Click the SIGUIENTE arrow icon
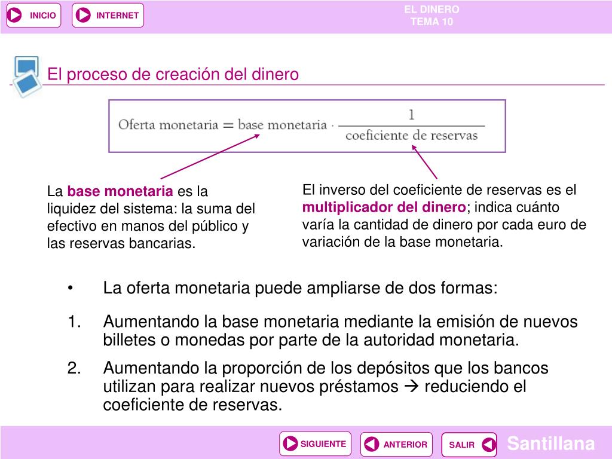 [290, 444]
